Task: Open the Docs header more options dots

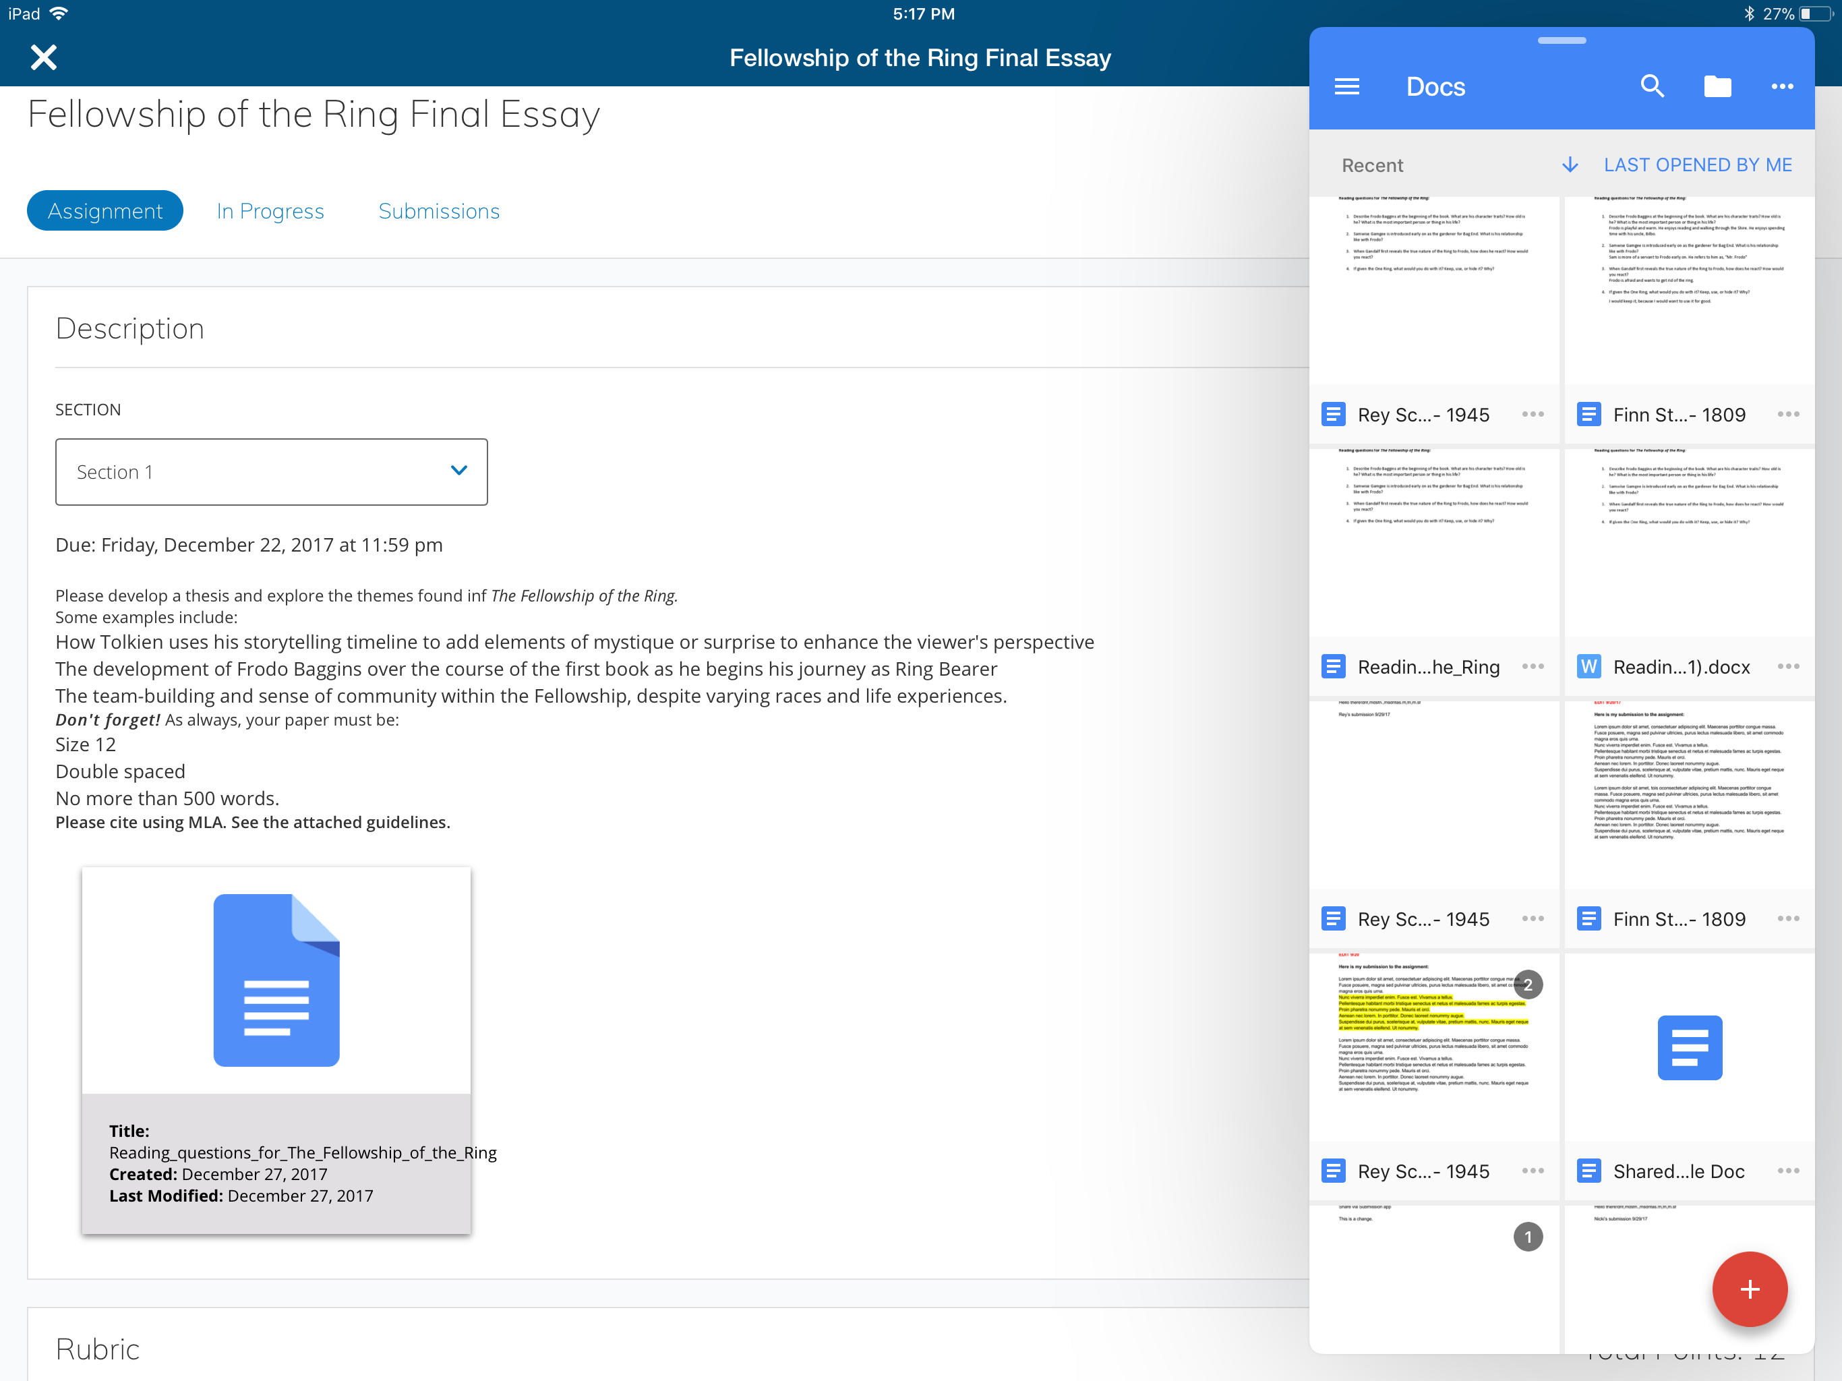Action: pyautogui.click(x=1782, y=86)
